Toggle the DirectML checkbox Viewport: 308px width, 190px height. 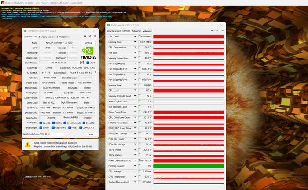coord(84,123)
